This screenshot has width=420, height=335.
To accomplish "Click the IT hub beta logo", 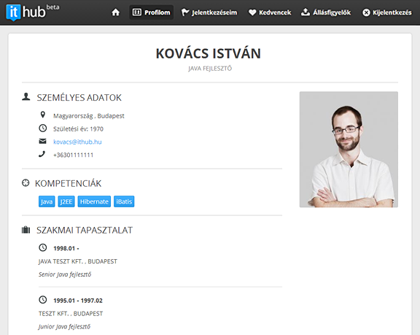I will tap(33, 12).
